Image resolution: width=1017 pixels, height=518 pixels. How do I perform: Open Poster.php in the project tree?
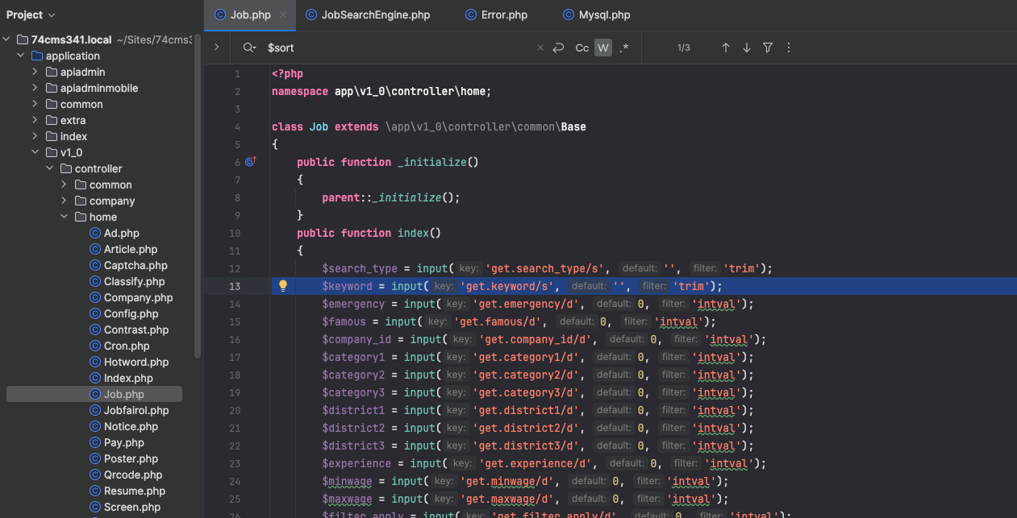tap(124, 458)
